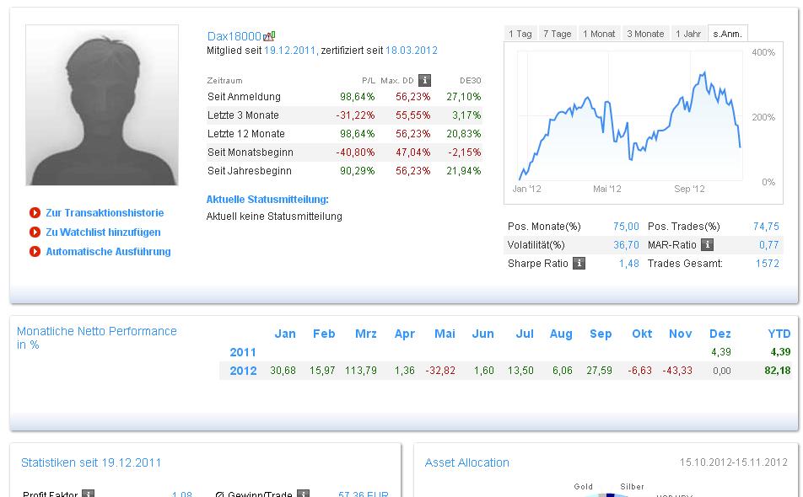
Task: Click the chart icon next to Dax18000
Action: point(269,36)
